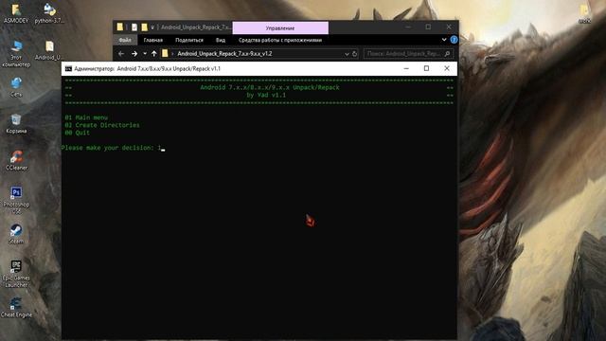Viewport: 606px width, 341px height.
Task: Click the '01 Main menu' console line
Action: [x=86, y=117]
